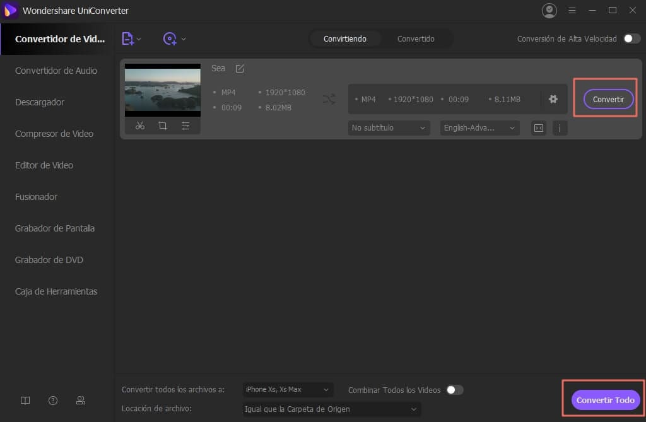
Task: Open Caja de Herramientas section
Action: click(57, 291)
